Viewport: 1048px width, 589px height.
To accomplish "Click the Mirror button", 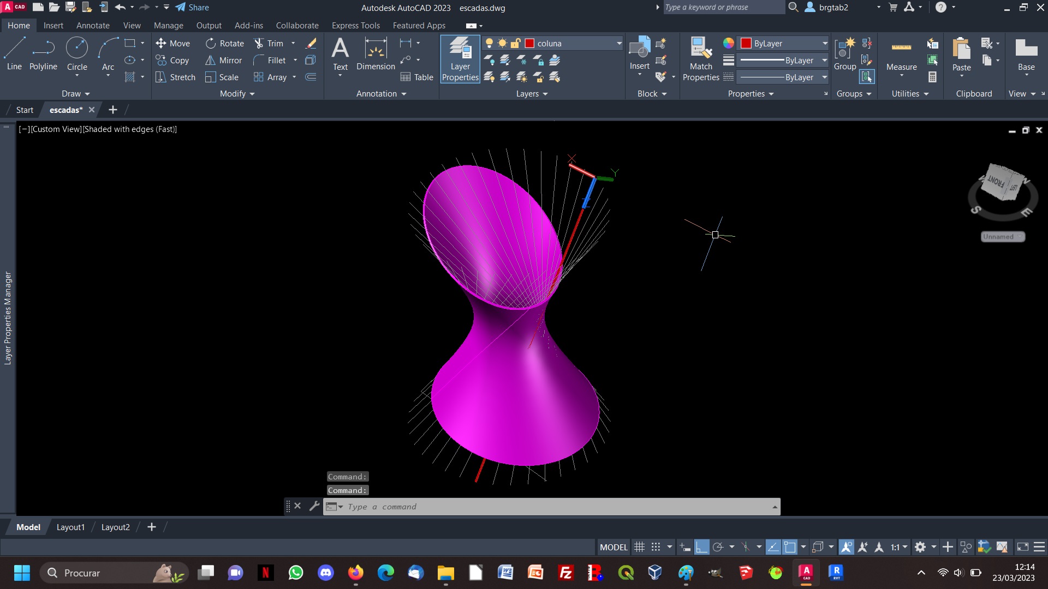I will tap(224, 61).
